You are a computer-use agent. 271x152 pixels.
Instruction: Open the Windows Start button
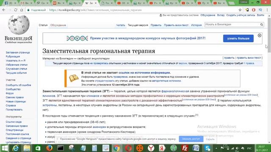5,148
